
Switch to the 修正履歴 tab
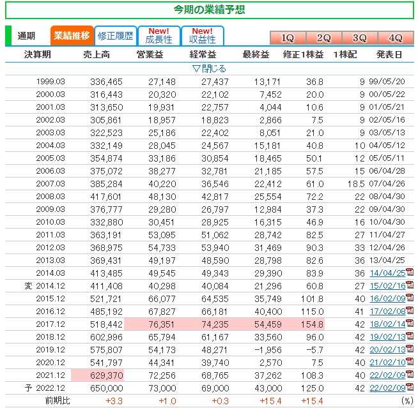click(115, 36)
